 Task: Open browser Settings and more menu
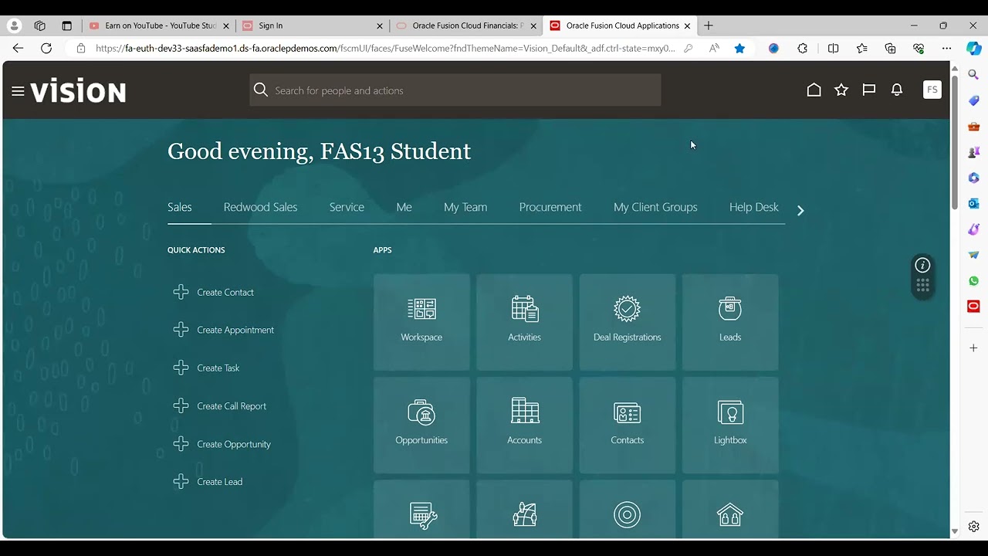pyautogui.click(x=946, y=48)
